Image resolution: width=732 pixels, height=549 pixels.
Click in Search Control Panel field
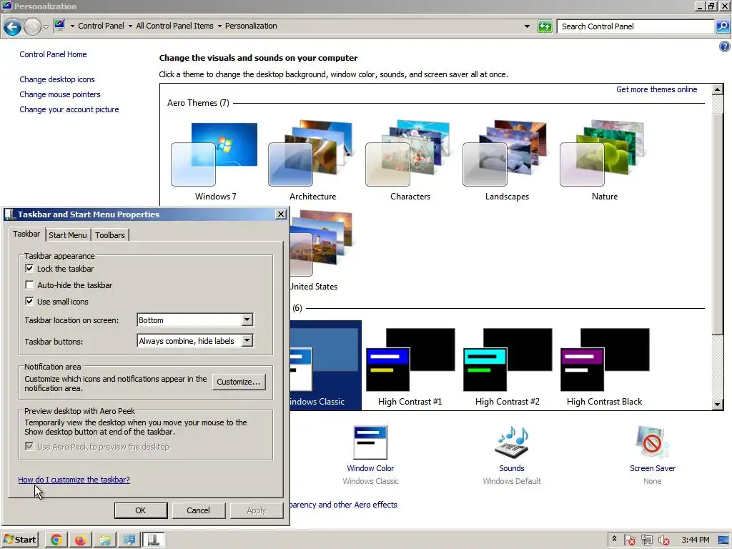635,26
